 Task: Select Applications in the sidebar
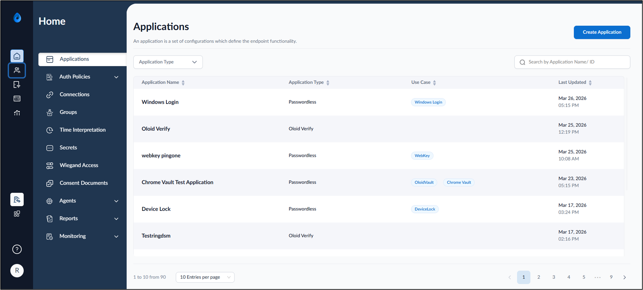pos(82,59)
